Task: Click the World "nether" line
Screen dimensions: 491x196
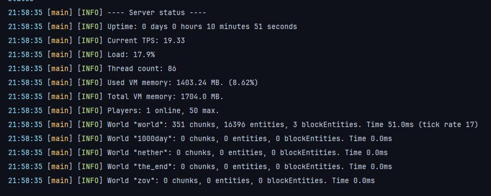Action: point(198,152)
